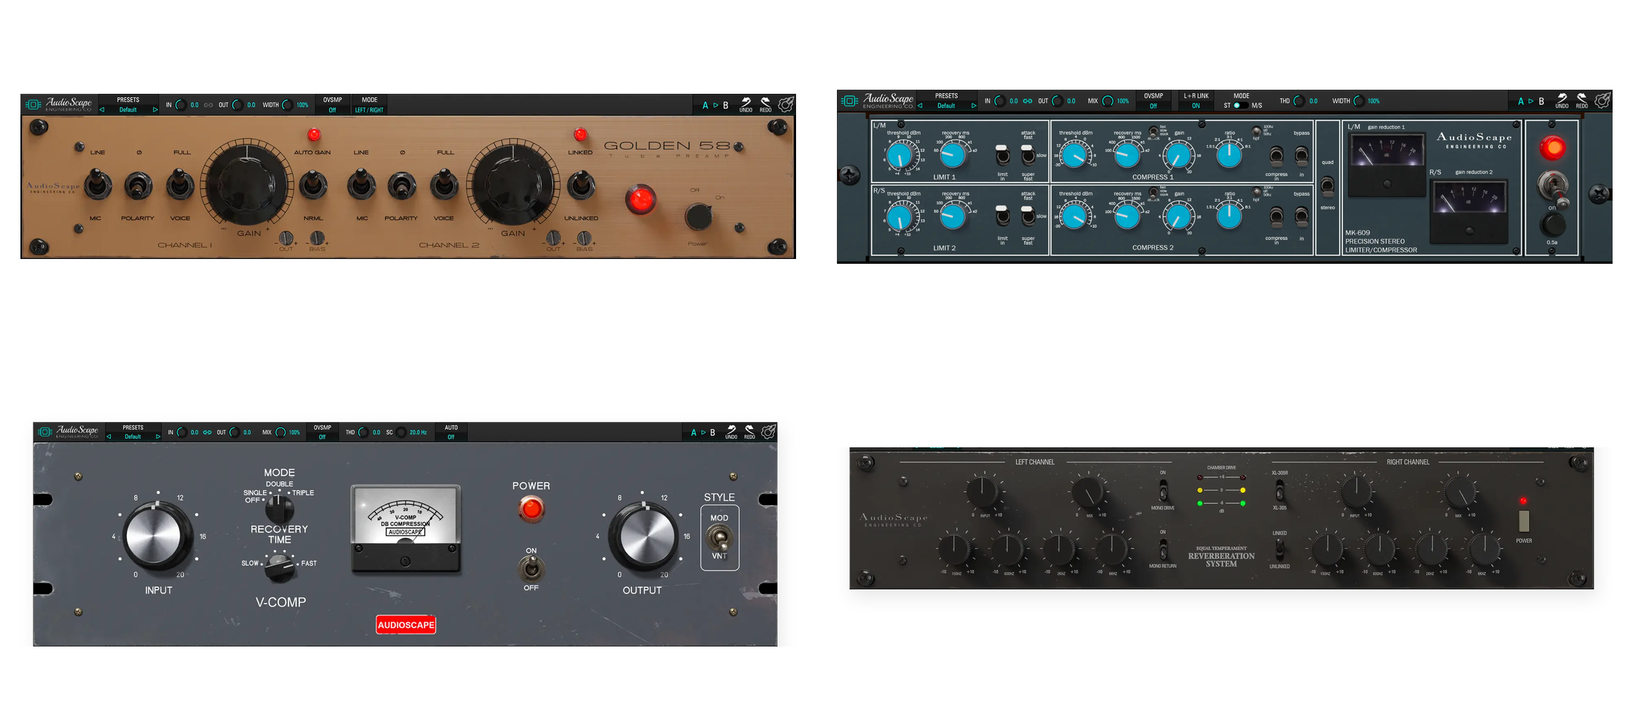Click Redo icon in V-Comp toolbar

[x=749, y=432]
